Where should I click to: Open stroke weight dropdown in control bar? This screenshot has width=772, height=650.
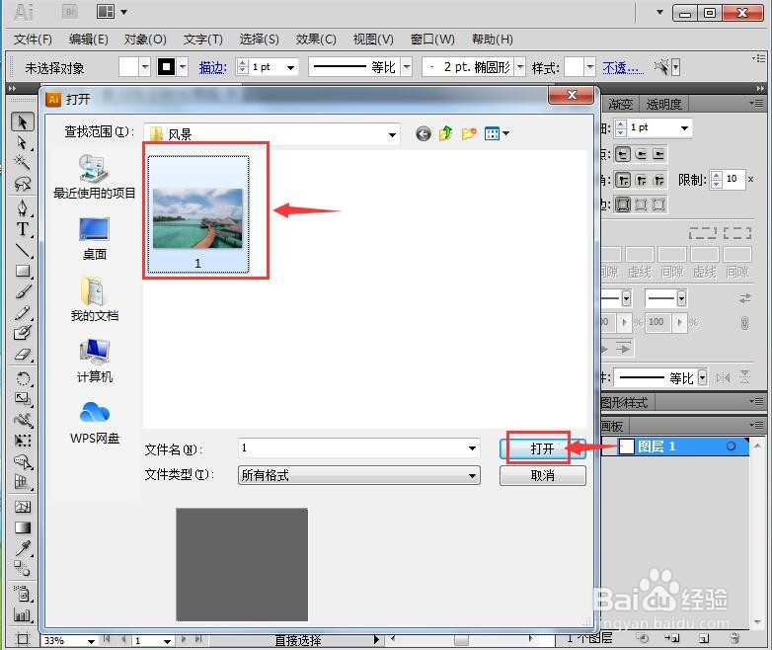click(290, 67)
